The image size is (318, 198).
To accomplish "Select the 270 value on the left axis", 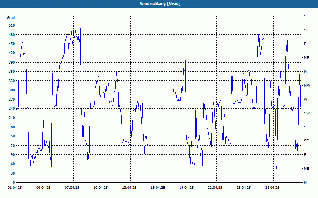I will point(12,99).
